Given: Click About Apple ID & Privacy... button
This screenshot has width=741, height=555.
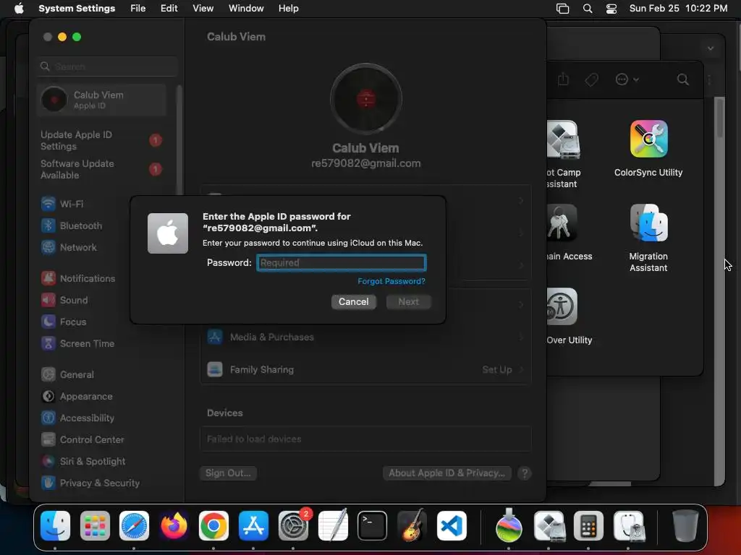Looking at the screenshot, I should coord(446,473).
